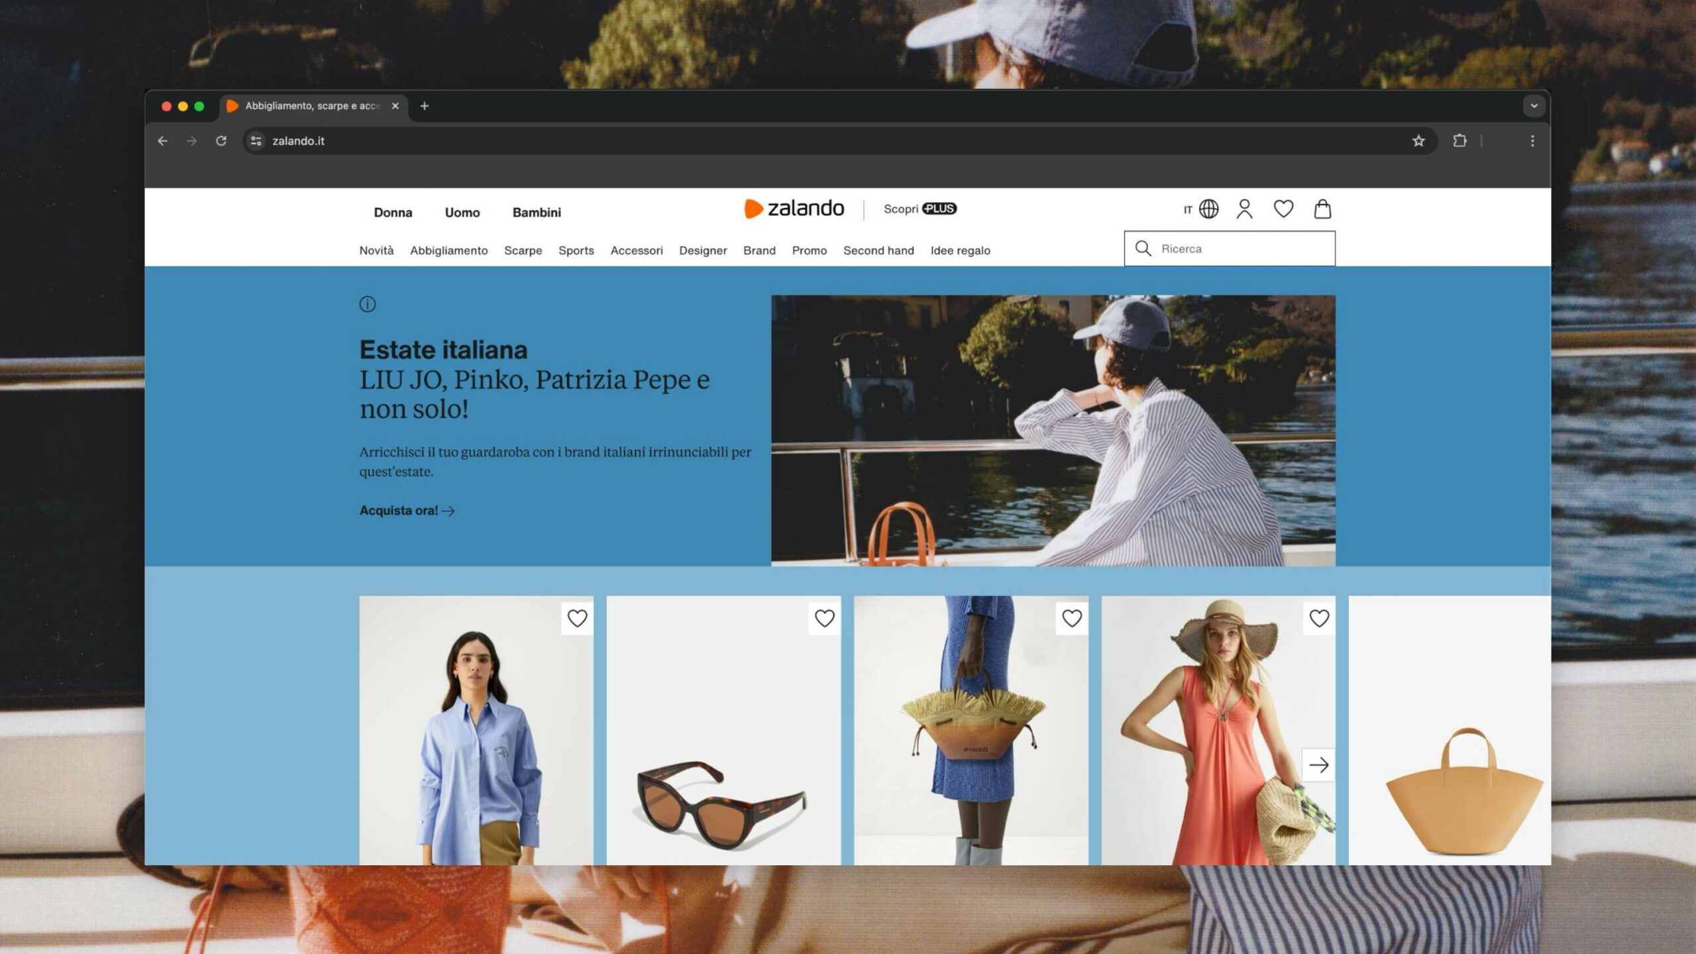This screenshot has width=1696, height=954.
Task: Open the Brand menu
Action: pos(759,250)
